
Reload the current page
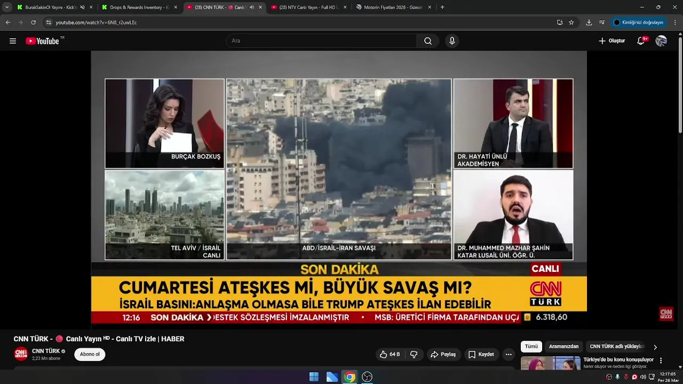34,22
